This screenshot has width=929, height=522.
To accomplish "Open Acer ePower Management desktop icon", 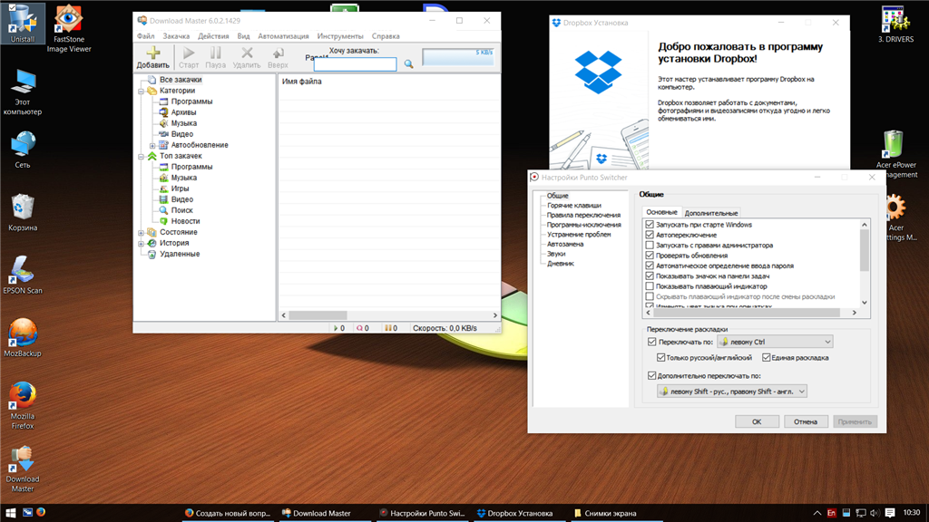I will 895,154.
